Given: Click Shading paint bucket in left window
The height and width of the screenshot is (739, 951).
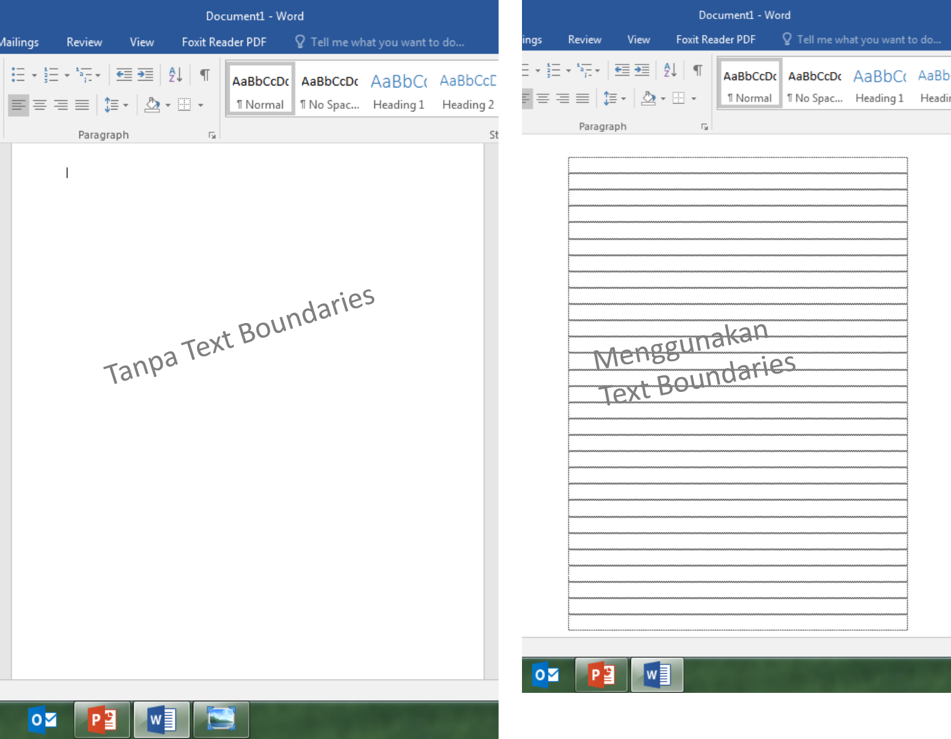Looking at the screenshot, I should click(152, 105).
